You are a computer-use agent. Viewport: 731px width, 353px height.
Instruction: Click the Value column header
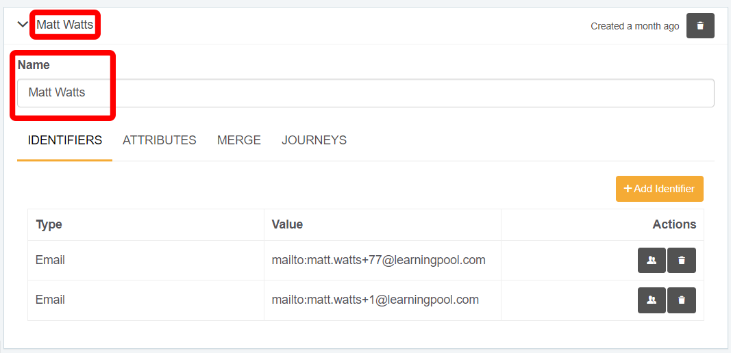point(287,224)
